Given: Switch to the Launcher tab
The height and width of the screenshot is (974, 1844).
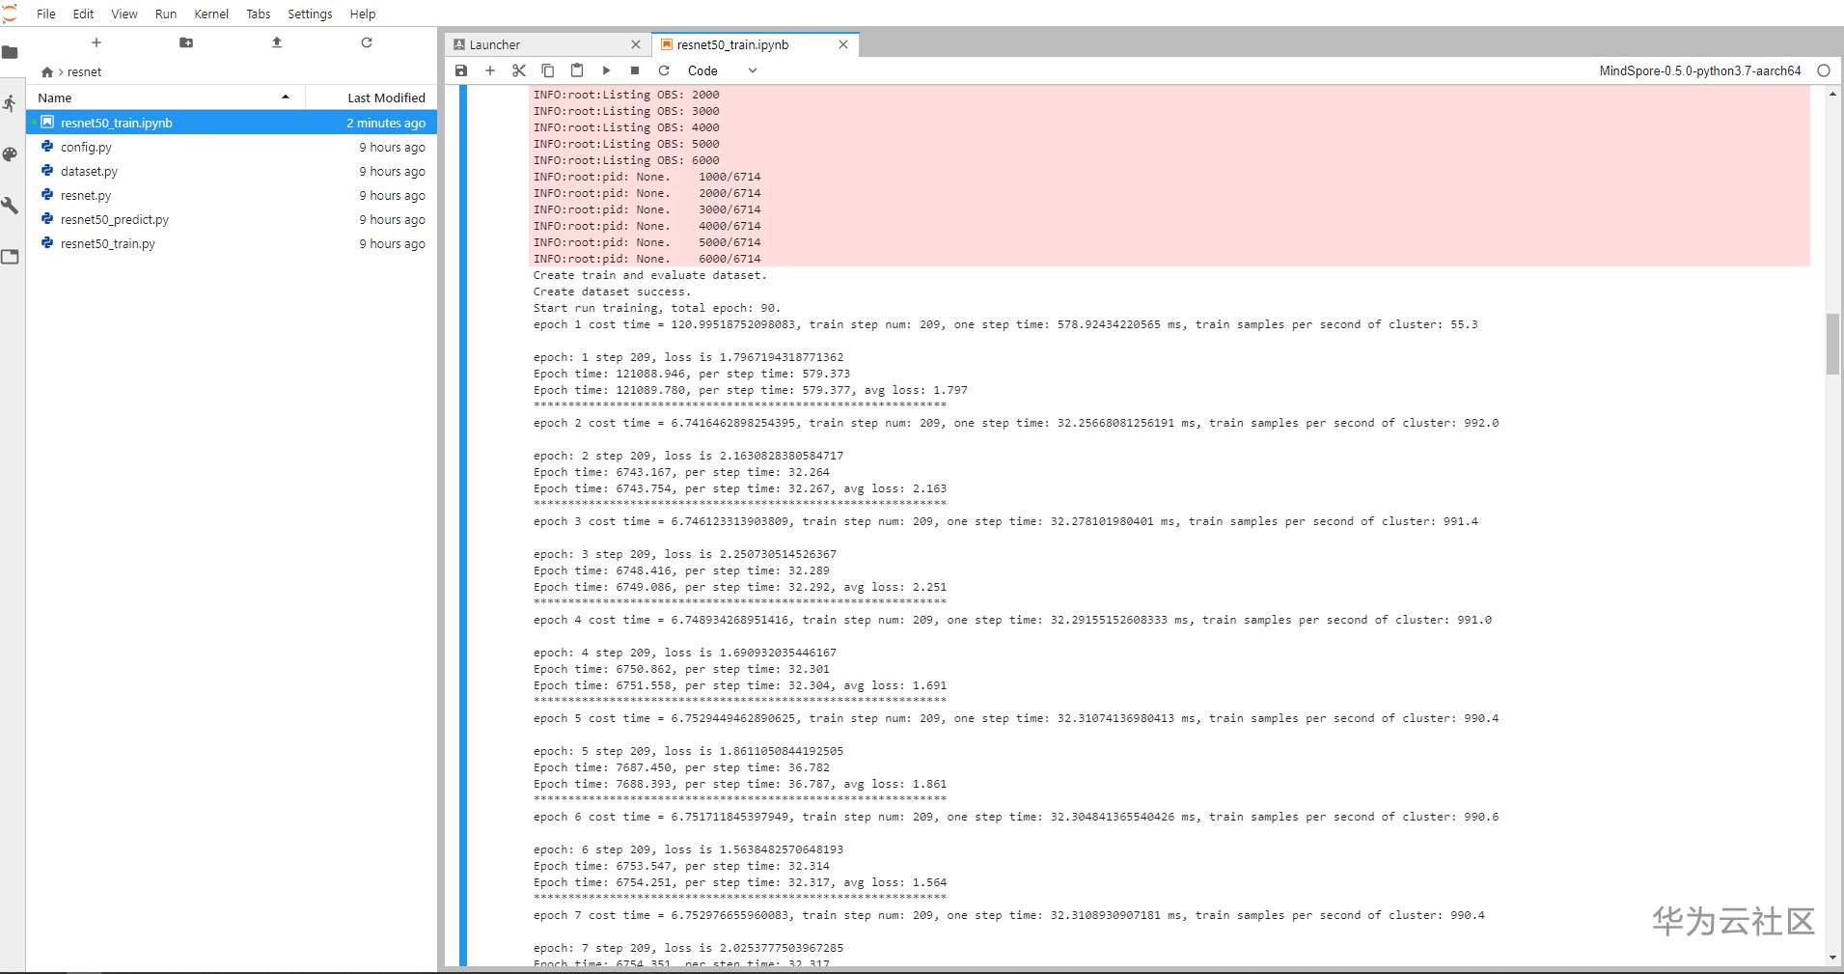Looking at the screenshot, I should point(547,44).
